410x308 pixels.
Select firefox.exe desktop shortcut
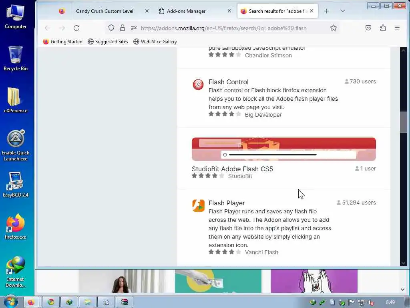tap(16, 227)
